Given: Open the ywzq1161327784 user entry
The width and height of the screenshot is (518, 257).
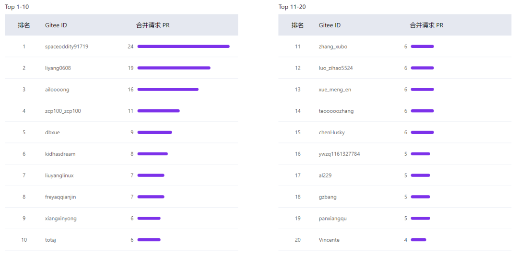Looking at the screenshot, I should tap(339, 154).
